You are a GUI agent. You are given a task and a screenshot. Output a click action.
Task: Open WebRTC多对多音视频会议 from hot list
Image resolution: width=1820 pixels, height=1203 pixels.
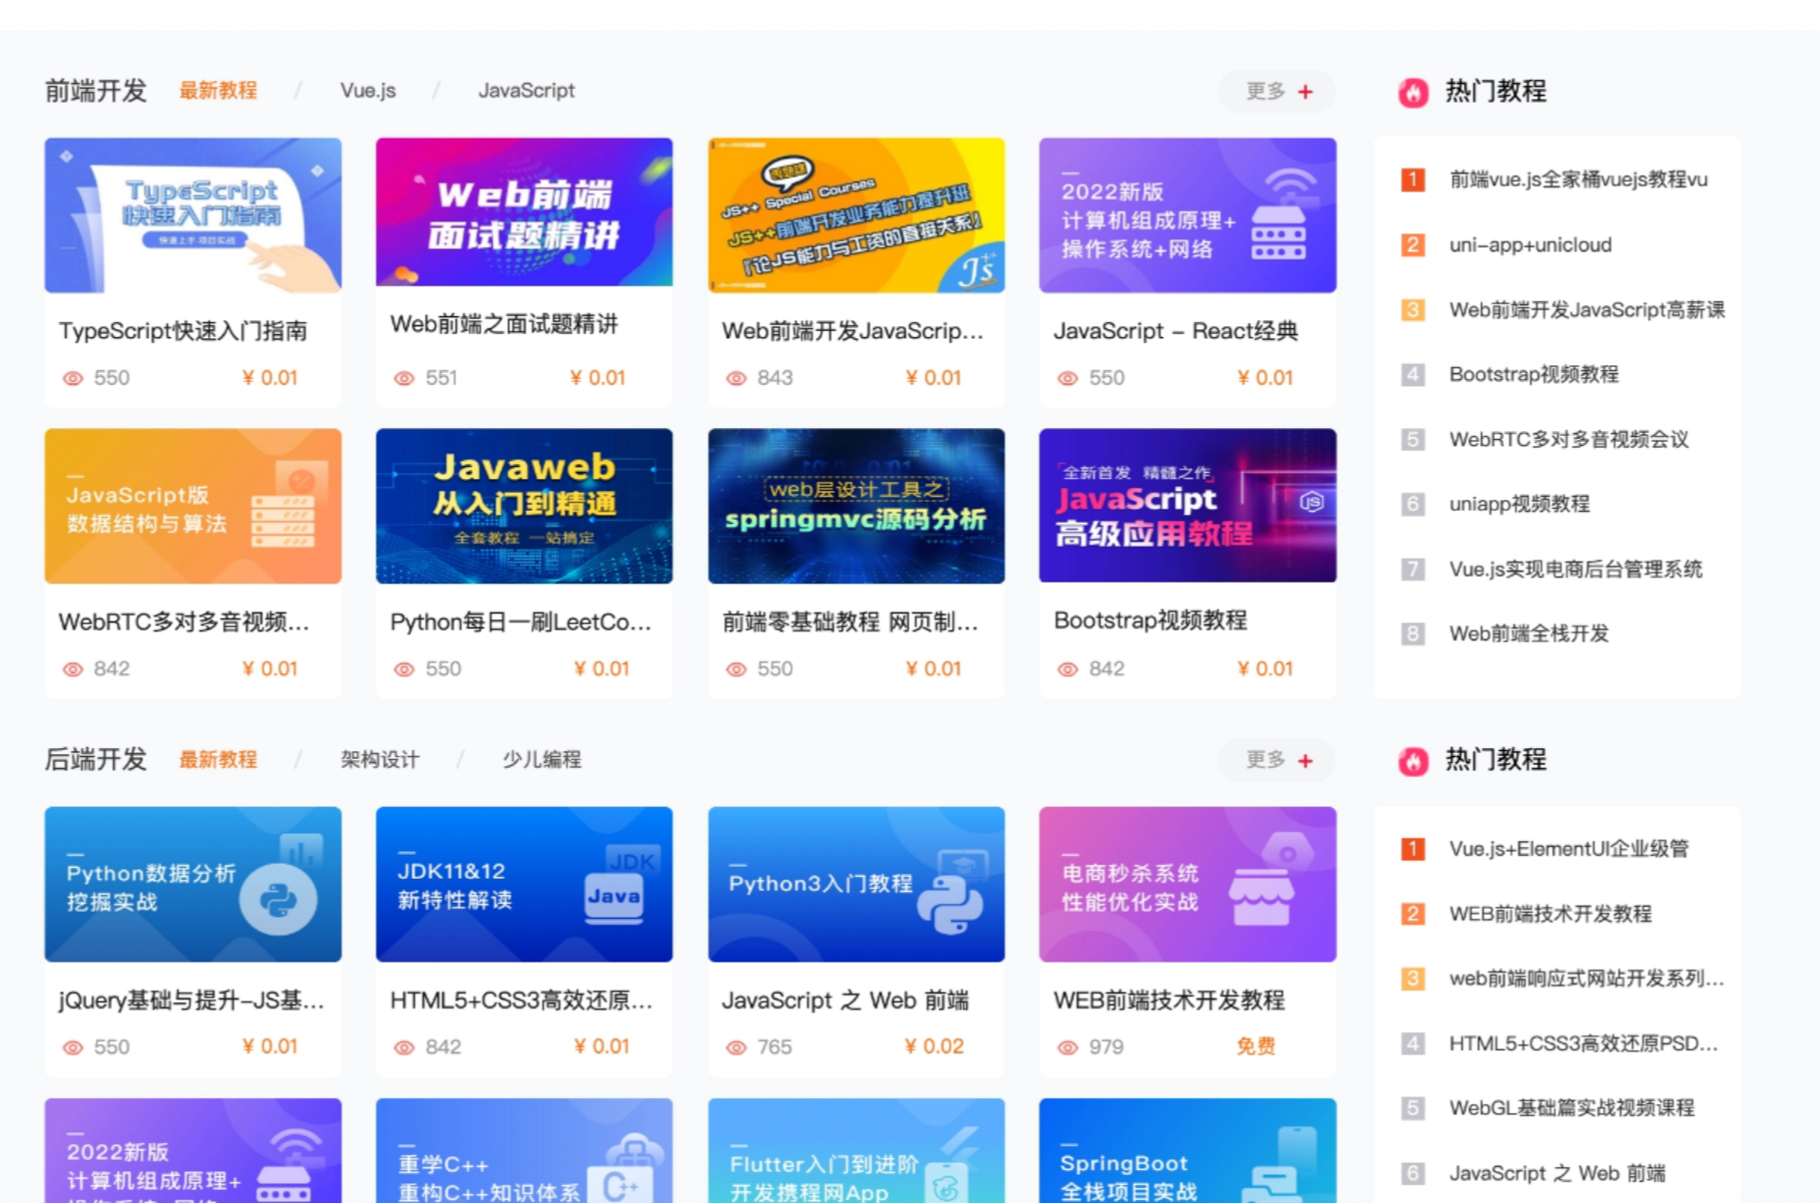pyautogui.click(x=1569, y=439)
